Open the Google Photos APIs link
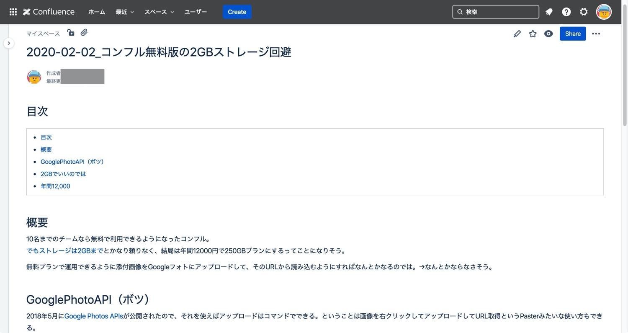The image size is (628, 333). (x=93, y=316)
